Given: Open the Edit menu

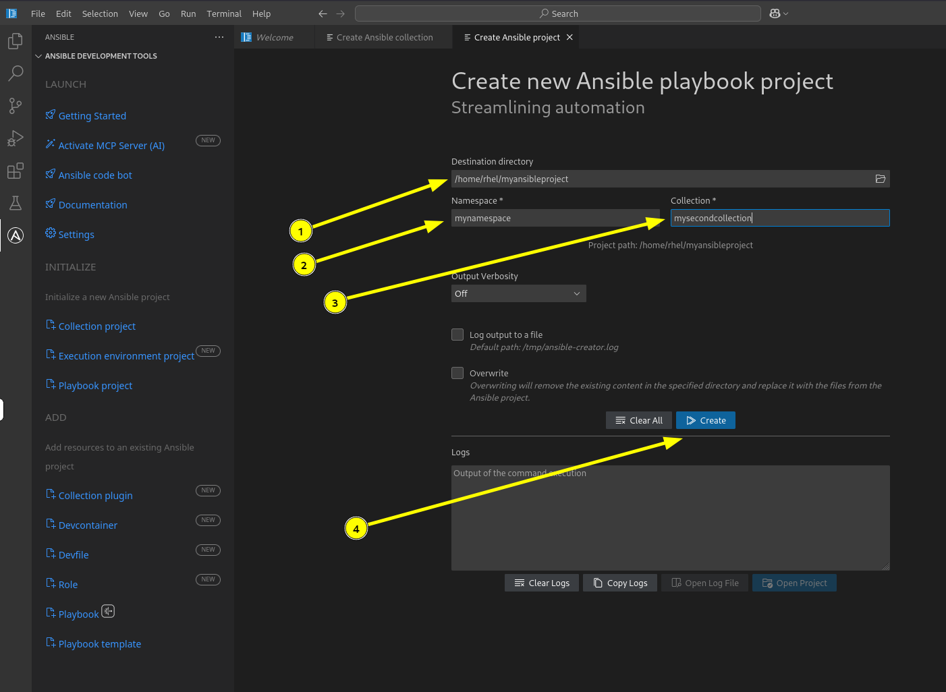Looking at the screenshot, I should click(x=63, y=13).
